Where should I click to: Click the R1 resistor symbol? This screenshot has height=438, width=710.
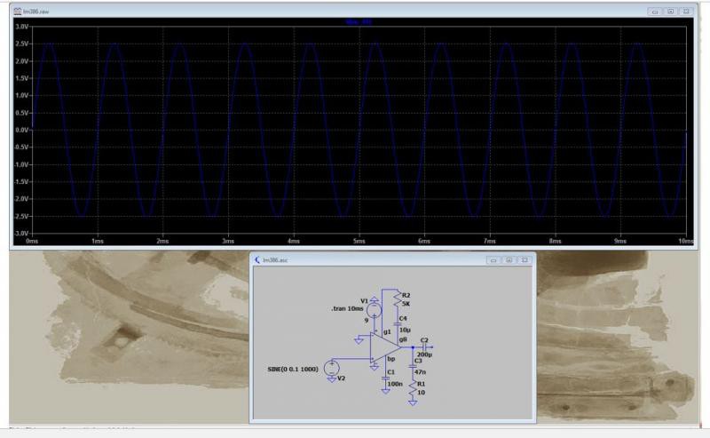click(414, 388)
